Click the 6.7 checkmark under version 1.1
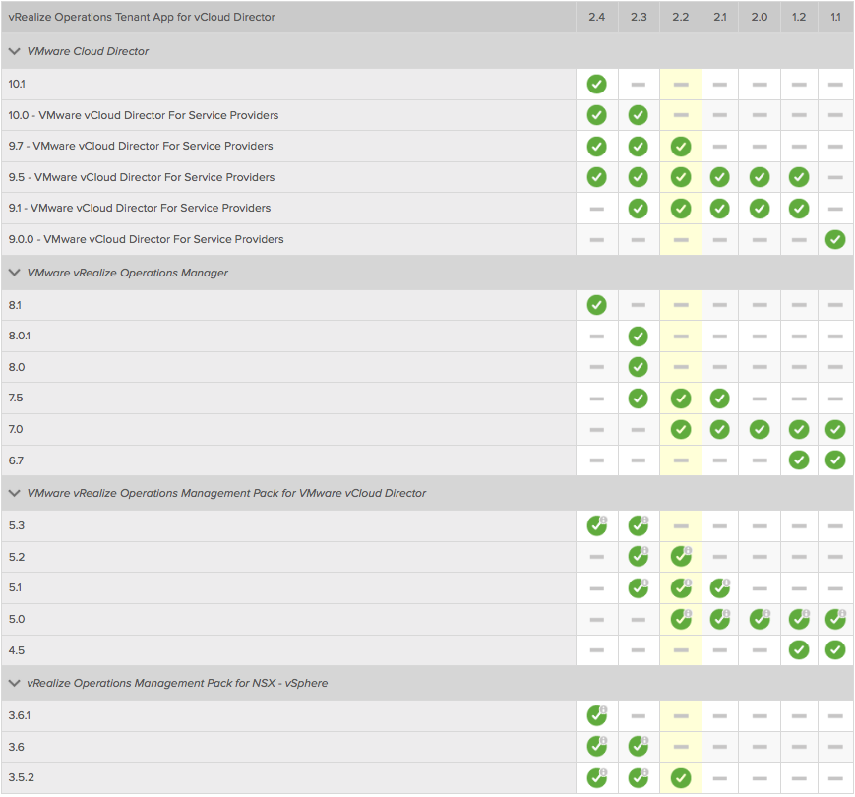The image size is (855, 797). [x=835, y=460]
